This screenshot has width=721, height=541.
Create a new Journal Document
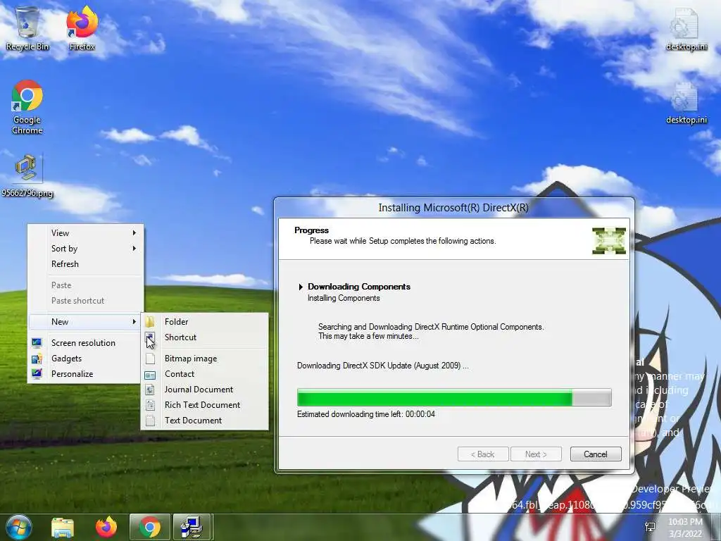[x=205, y=390]
